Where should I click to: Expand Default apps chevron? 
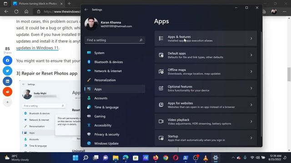coord(251,55)
